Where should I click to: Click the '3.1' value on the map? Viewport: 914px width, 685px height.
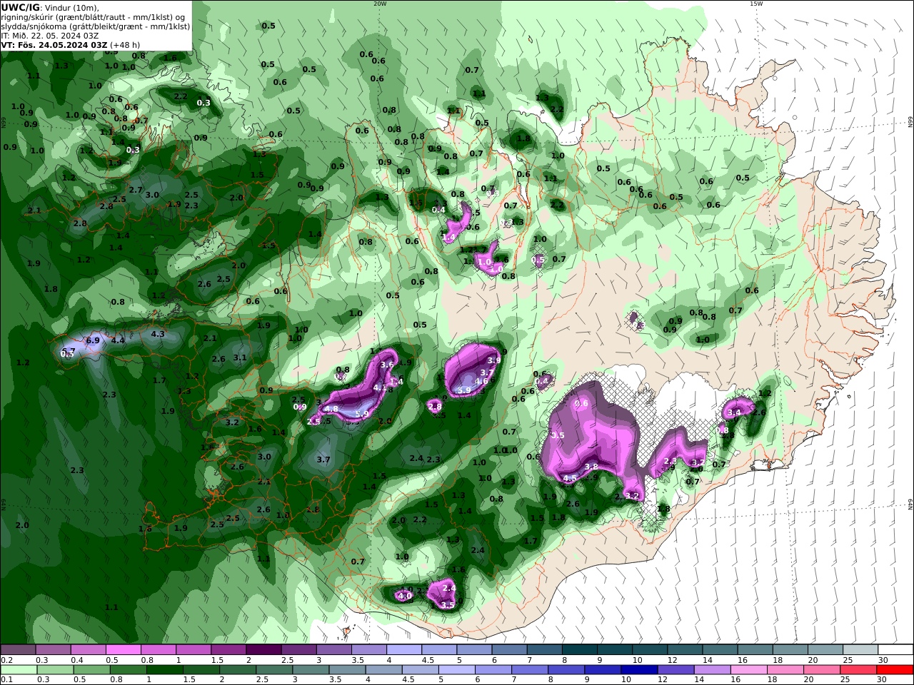240,358
